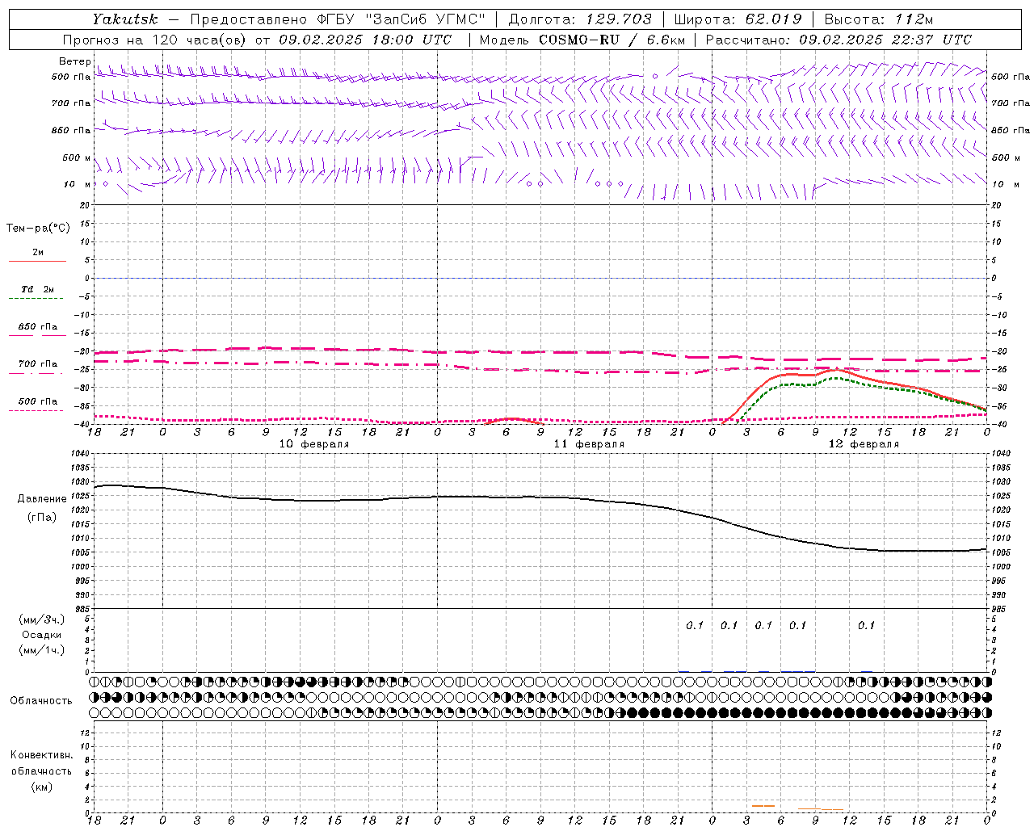Click the Рассчитано: 09.02.2025 22:37 UTC text
1034x827 pixels.
coord(839,40)
